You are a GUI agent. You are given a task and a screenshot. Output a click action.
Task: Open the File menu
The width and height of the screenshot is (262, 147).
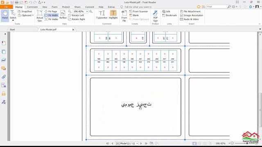tap(7, 7)
